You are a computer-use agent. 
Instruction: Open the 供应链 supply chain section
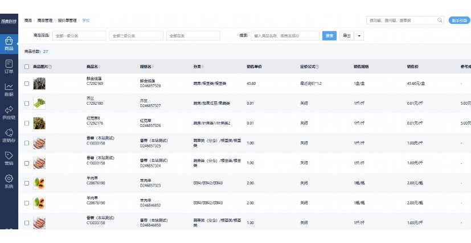(x=9, y=113)
